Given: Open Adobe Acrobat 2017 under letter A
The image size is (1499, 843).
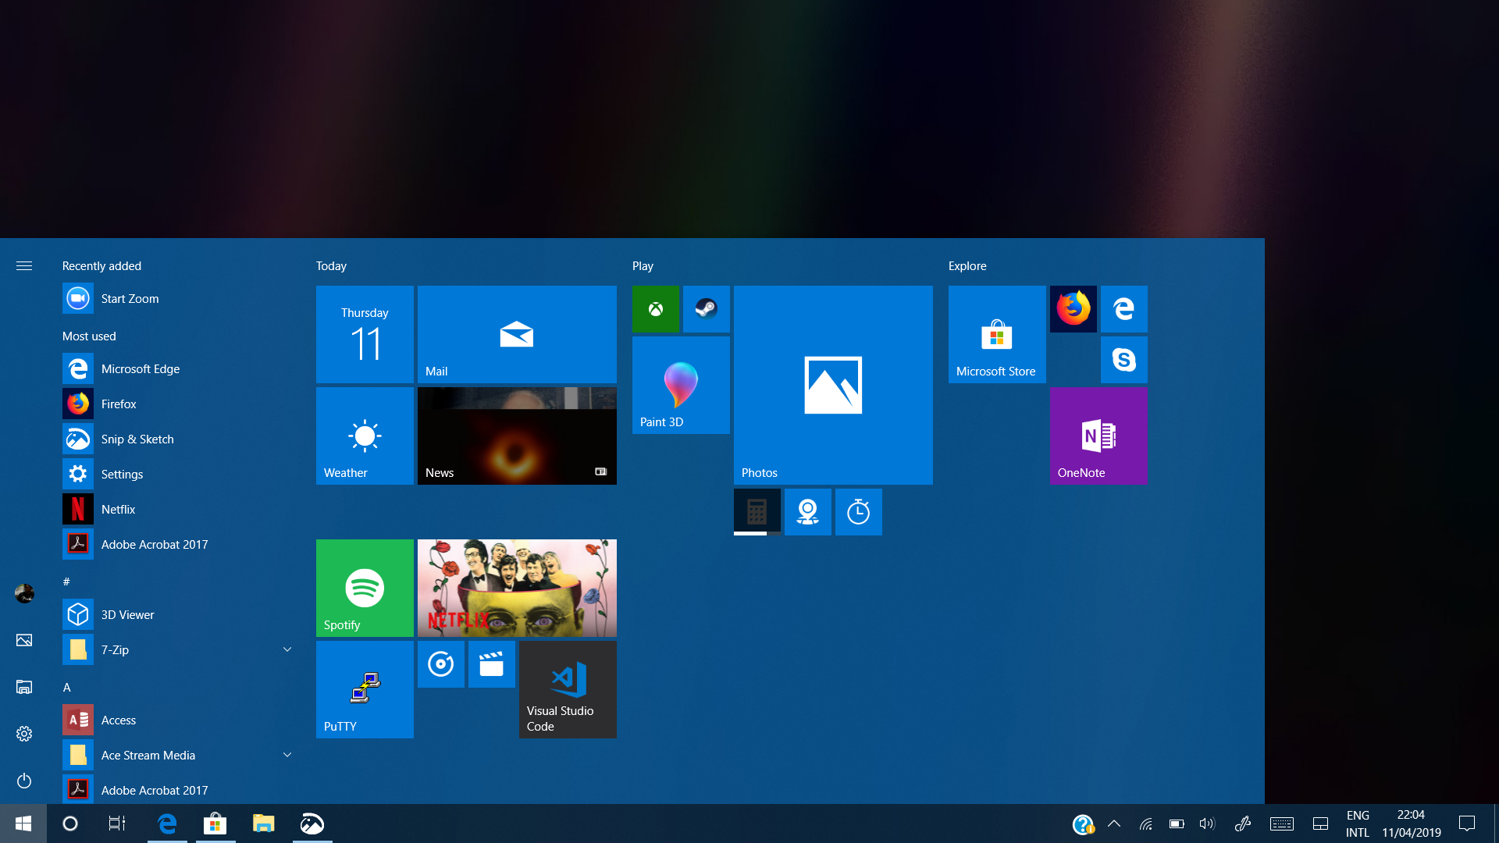Looking at the screenshot, I should click(x=180, y=788).
